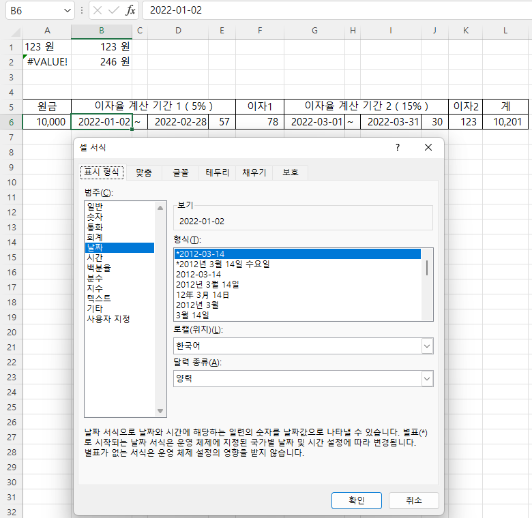Choose the 2012년 3월 14일 format

point(297,284)
